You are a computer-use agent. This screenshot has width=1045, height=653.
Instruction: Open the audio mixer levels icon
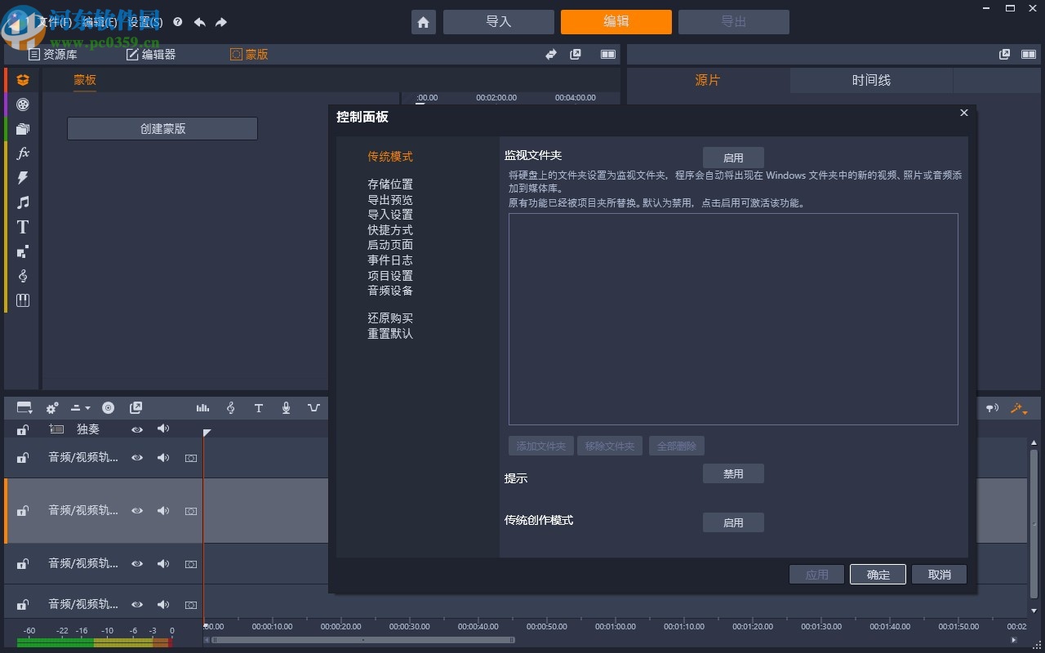pyautogui.click(x=203, y=407)
